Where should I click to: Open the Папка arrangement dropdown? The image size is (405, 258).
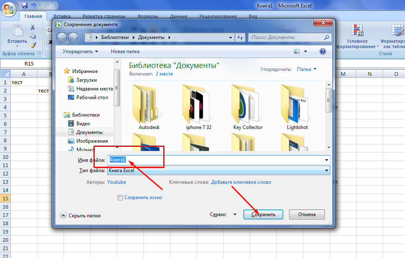307,69
